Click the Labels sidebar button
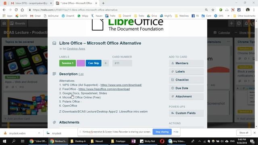 click(x=186, y=72)
